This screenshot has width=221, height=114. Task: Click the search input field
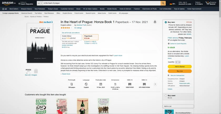[x=101, y=3]
